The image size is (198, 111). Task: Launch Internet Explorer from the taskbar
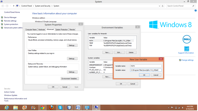7,108
